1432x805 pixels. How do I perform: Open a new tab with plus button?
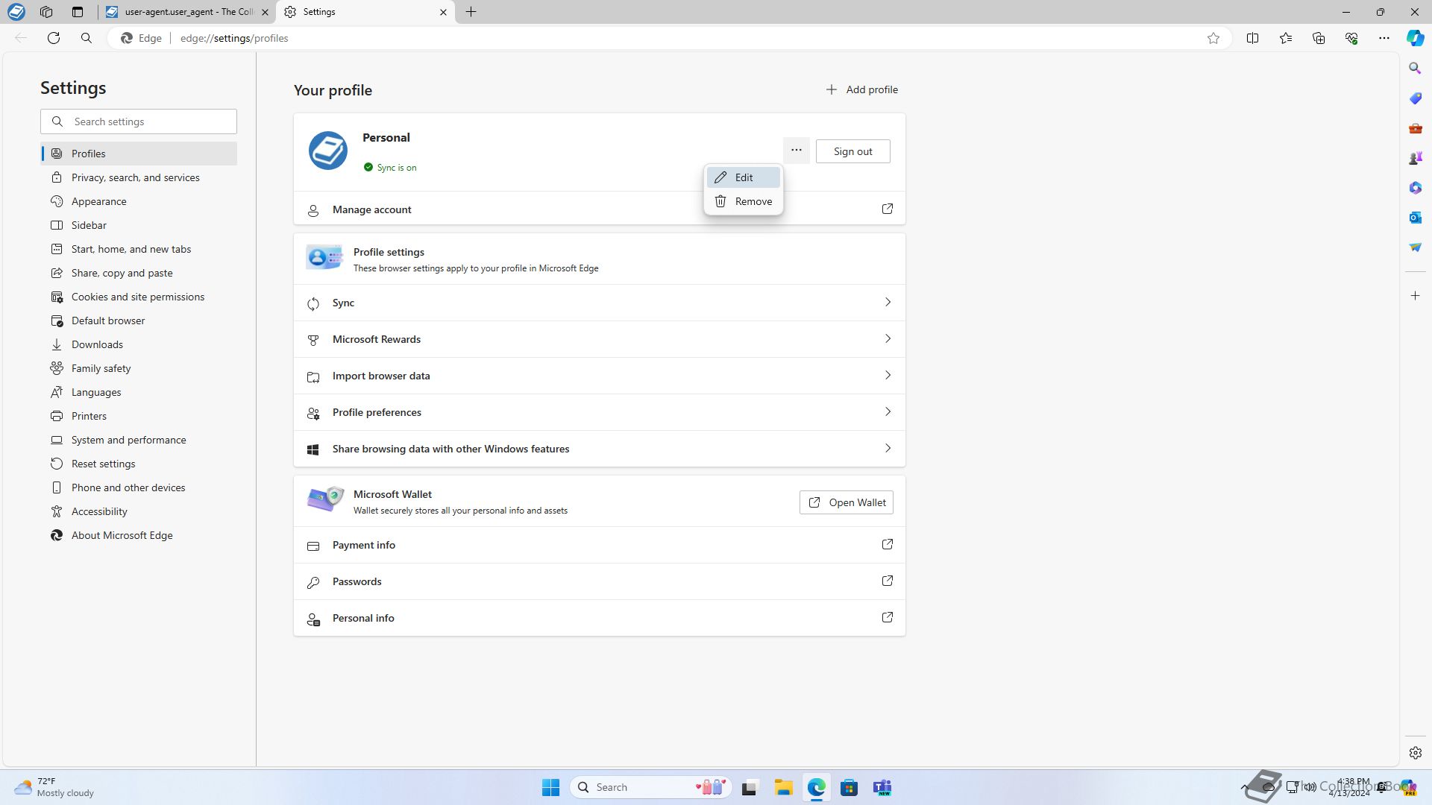coord(471,12)
